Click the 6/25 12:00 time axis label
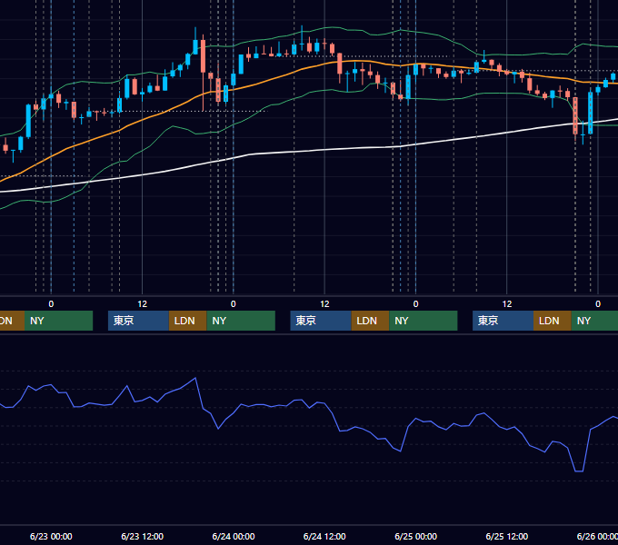618x545 pixels. [x=507, y=536]
